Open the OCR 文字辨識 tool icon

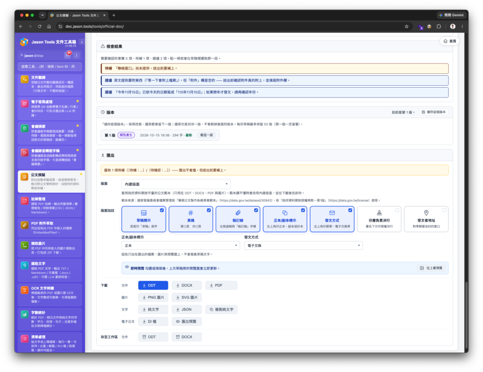[x=25, y=290]
